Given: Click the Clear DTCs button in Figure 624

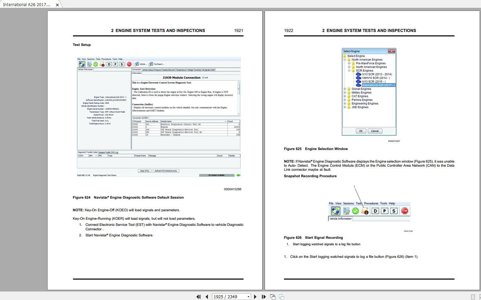Looking at the screenshot, I should pyautogui.click(x=145, y=171).
